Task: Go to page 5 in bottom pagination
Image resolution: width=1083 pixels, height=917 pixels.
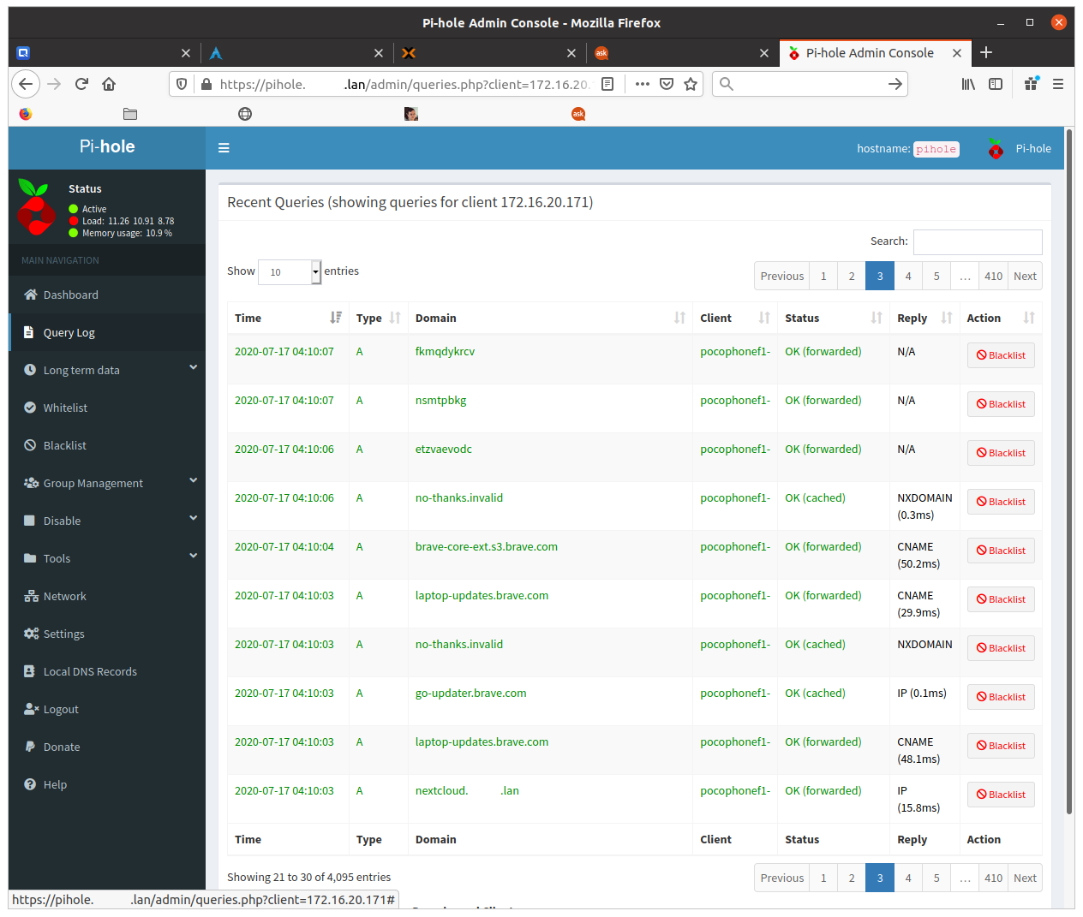Action: point(936,878)
